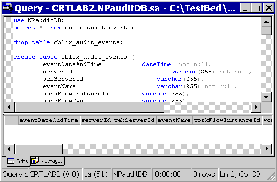This screenshot has width=277, height=182.
Task: Click the blank row-selector corner header in grid
Action: pos(11,120)
